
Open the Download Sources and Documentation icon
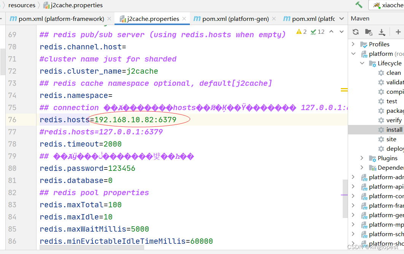coord(381,32)
